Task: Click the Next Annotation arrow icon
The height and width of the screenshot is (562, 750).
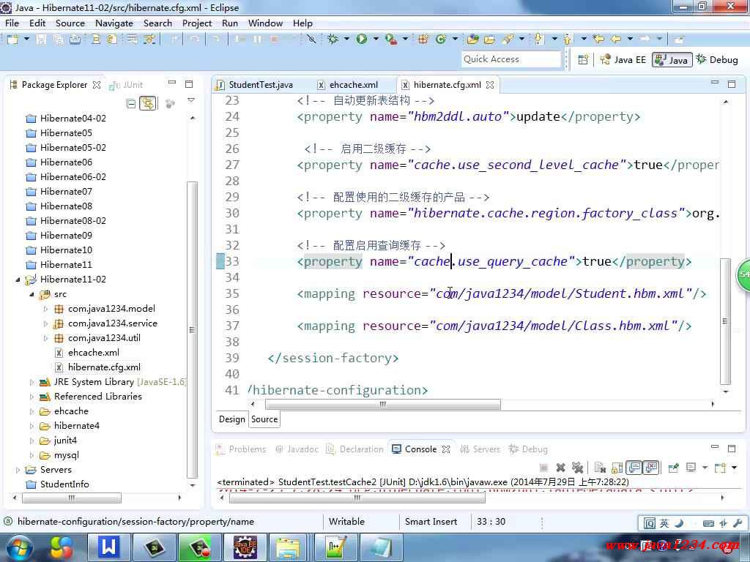Action: (x=539, y=40)
